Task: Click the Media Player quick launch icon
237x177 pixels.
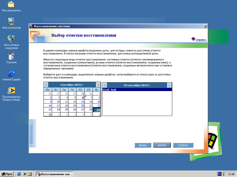Action: point(24,174)
